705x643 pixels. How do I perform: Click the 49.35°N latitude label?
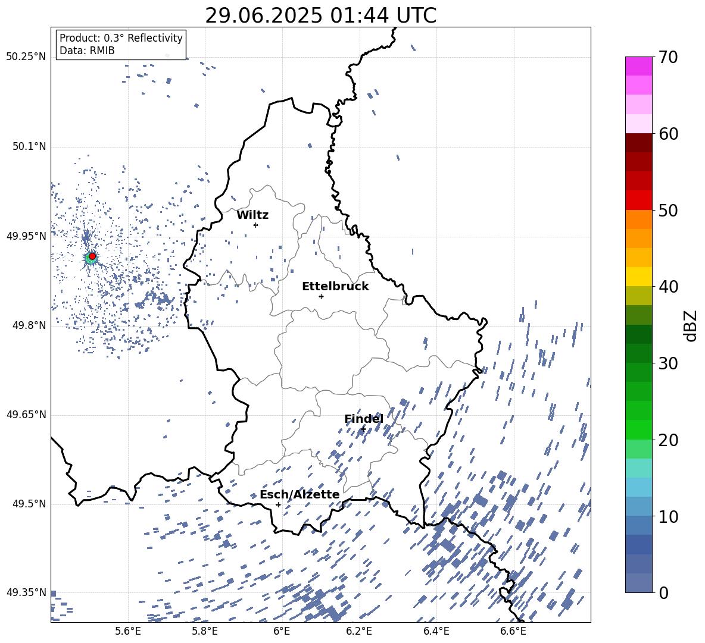pos(26,592)
